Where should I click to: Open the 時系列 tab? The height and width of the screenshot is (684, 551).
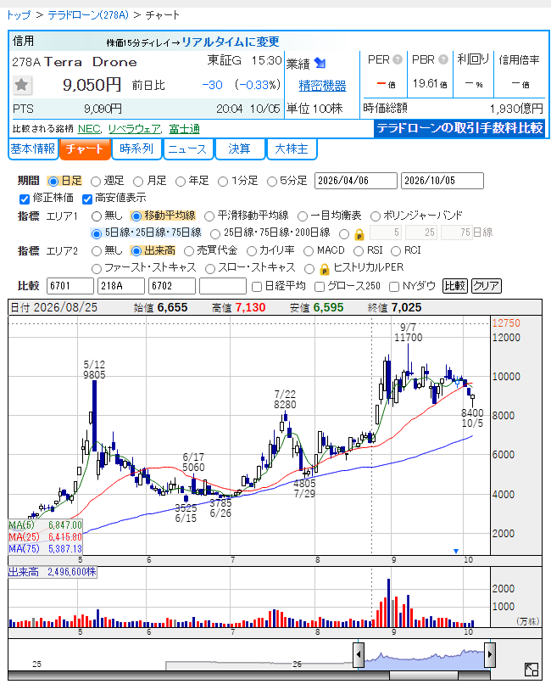[x=136, y=149]
